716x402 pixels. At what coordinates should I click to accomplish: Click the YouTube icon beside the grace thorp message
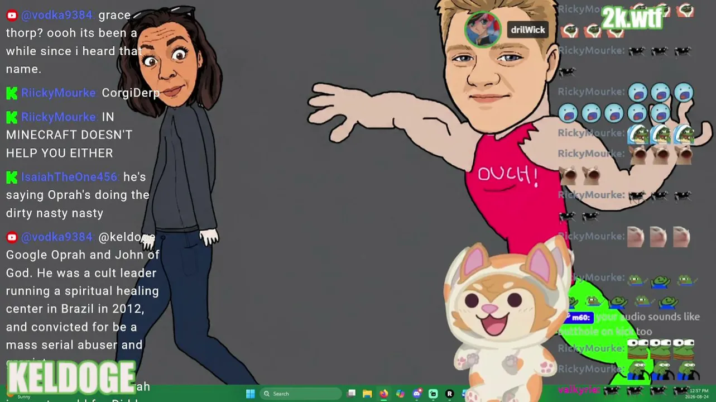click(12, 16)
